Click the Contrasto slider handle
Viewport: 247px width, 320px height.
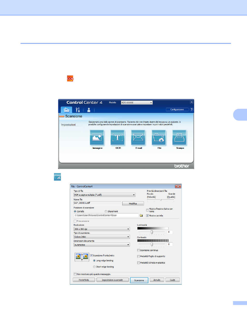tap(152, 244)
